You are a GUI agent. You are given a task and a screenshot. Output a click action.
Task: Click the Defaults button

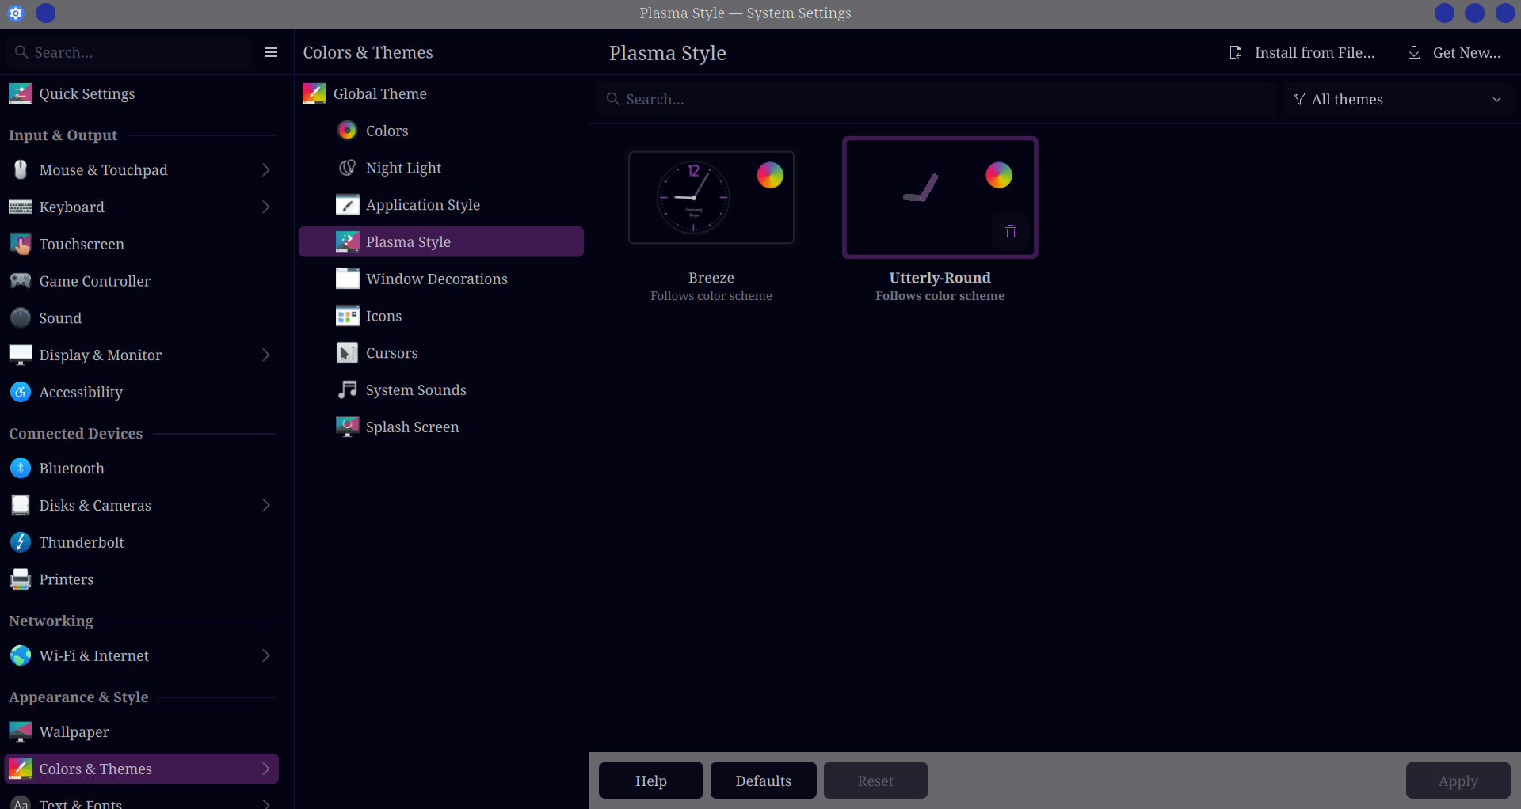pos(764,781)
